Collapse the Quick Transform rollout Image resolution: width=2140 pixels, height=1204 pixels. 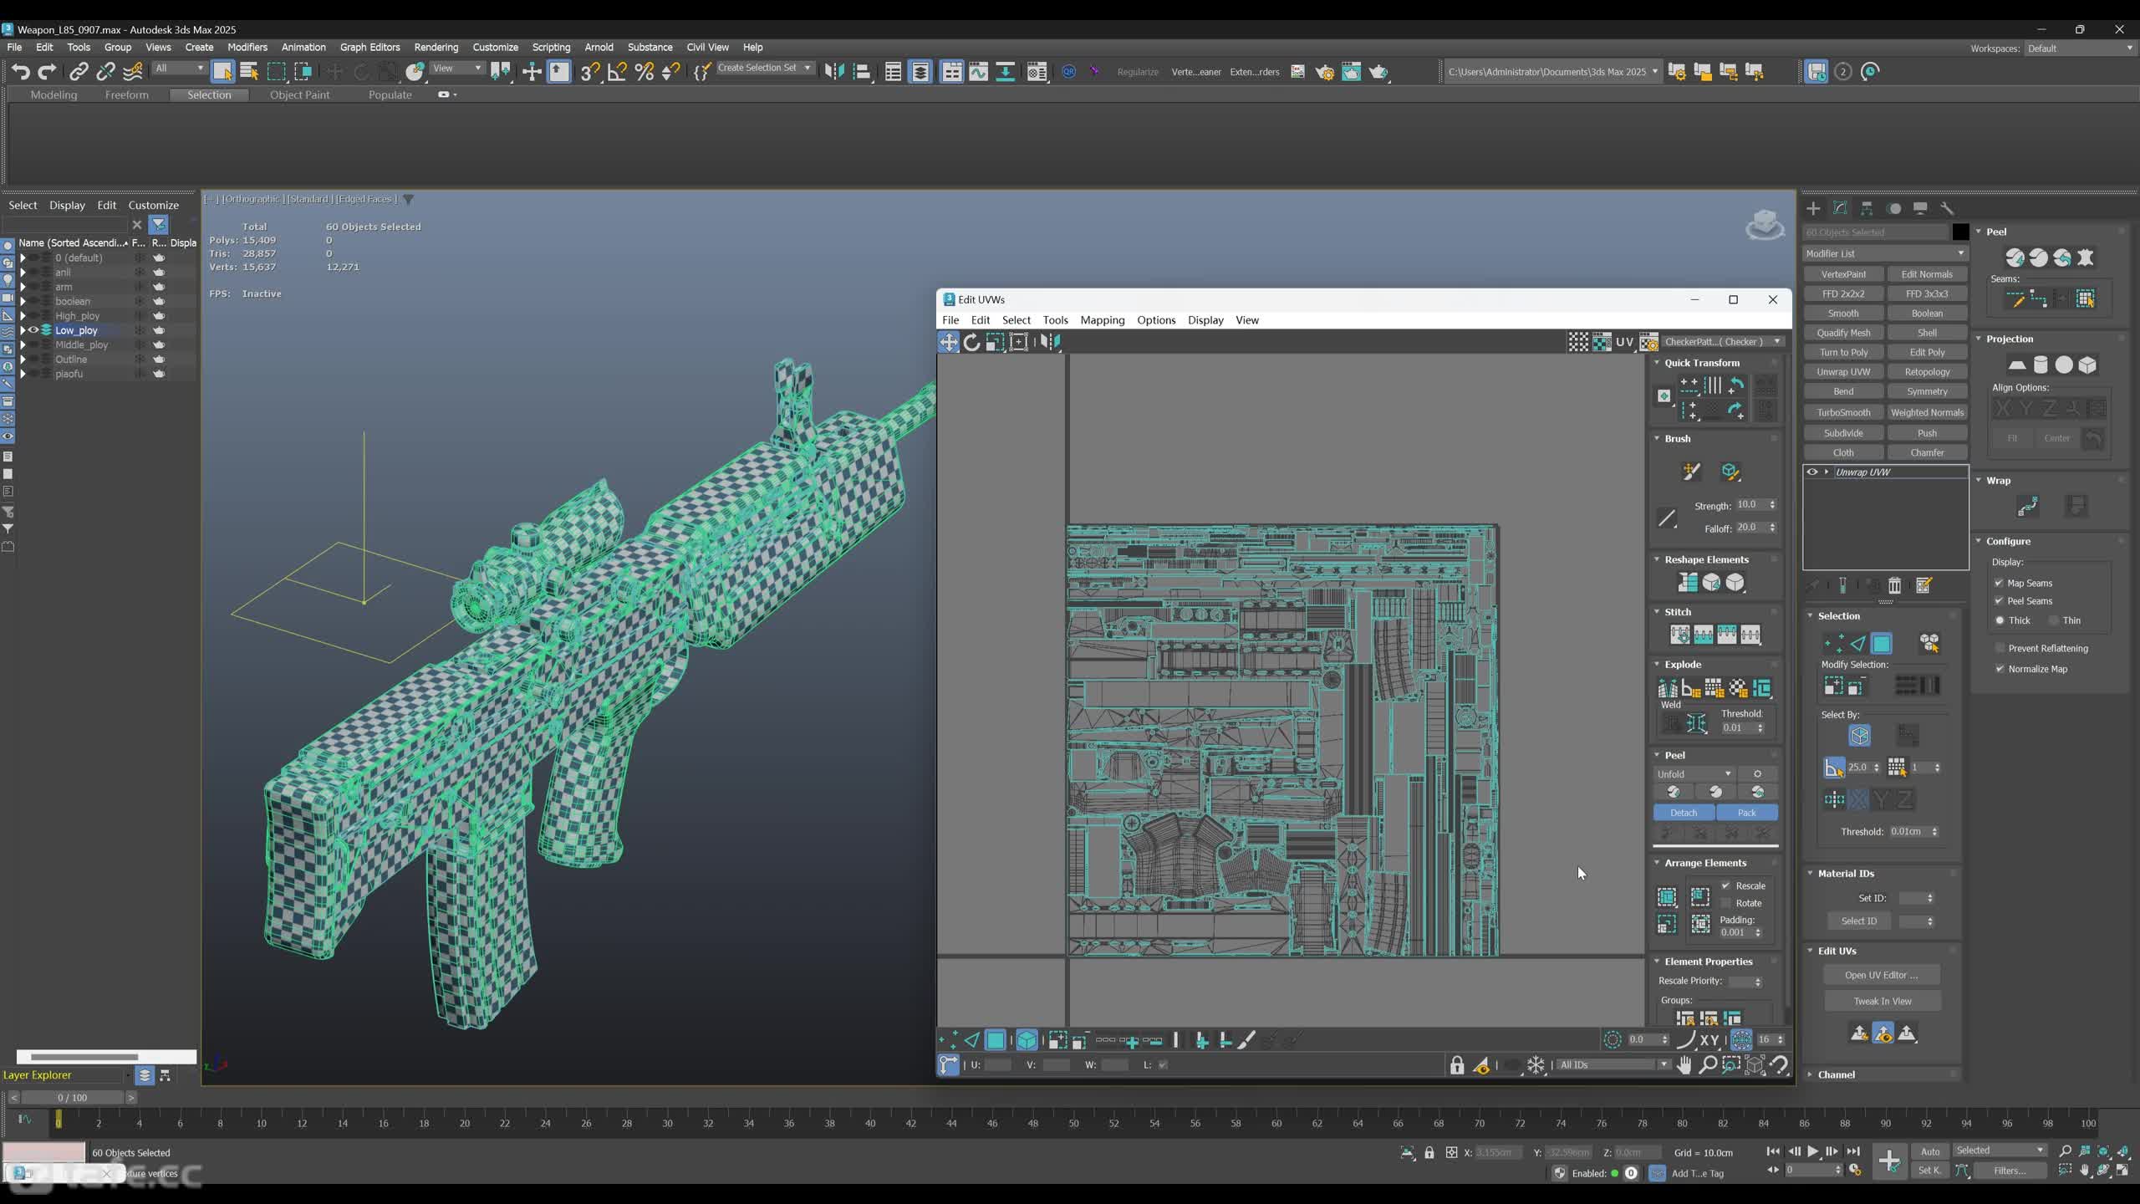tap(1701, 363)
